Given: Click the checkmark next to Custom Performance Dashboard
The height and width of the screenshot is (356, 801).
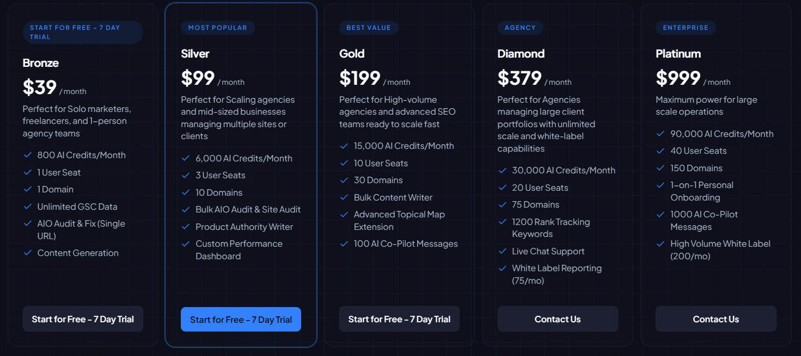Looking at the screenshot, I should click(185, 243).
